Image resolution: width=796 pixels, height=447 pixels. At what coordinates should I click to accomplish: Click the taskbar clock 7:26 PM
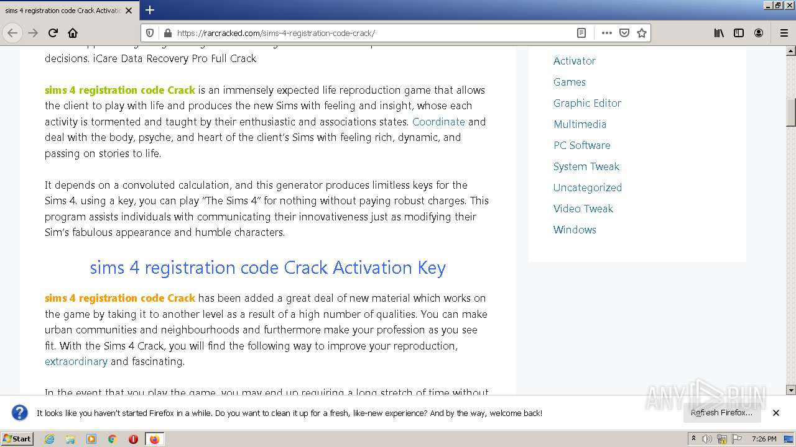click(x=764, y=439)
